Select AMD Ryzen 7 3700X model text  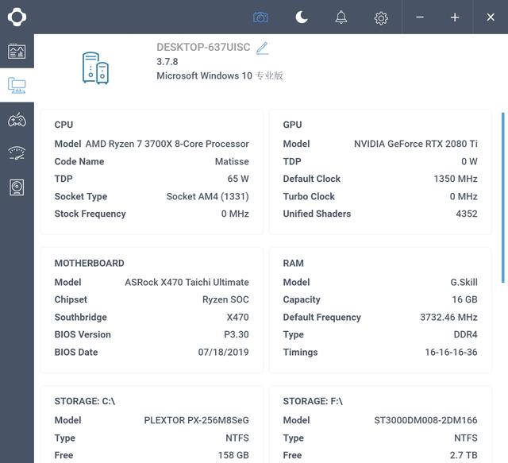click(x=167, y=144)
